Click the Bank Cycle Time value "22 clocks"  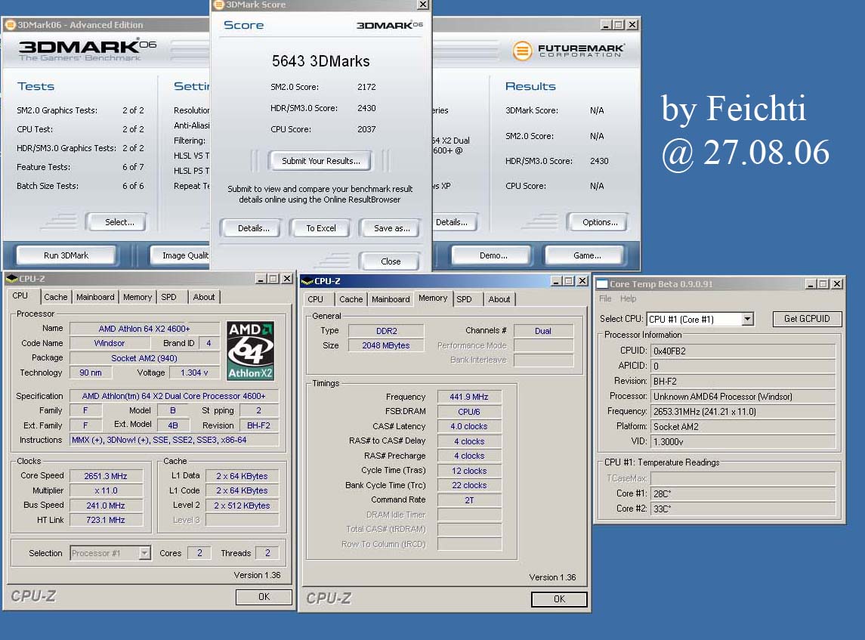click(x=469, y=486)
